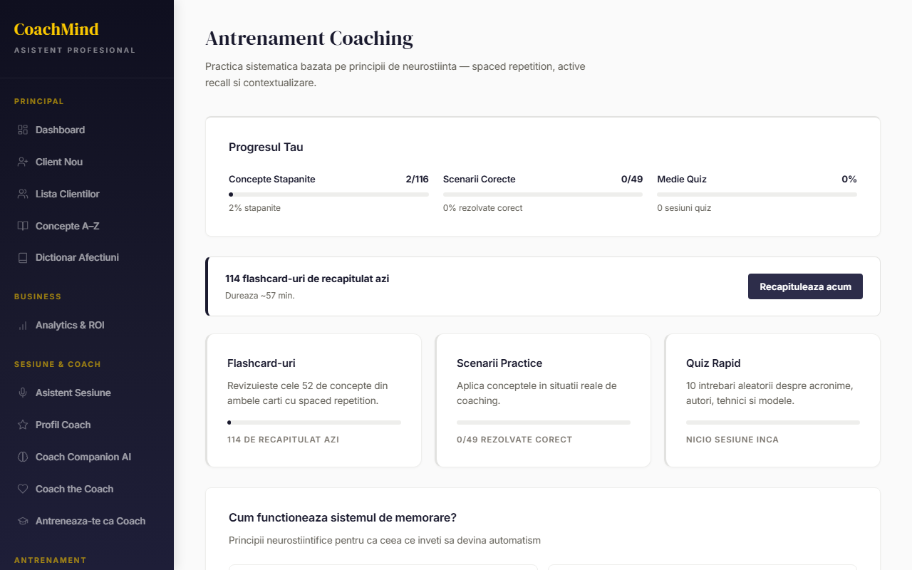Open the Flashcard-uri training card

pyautogui.click(x=313, y=400)
